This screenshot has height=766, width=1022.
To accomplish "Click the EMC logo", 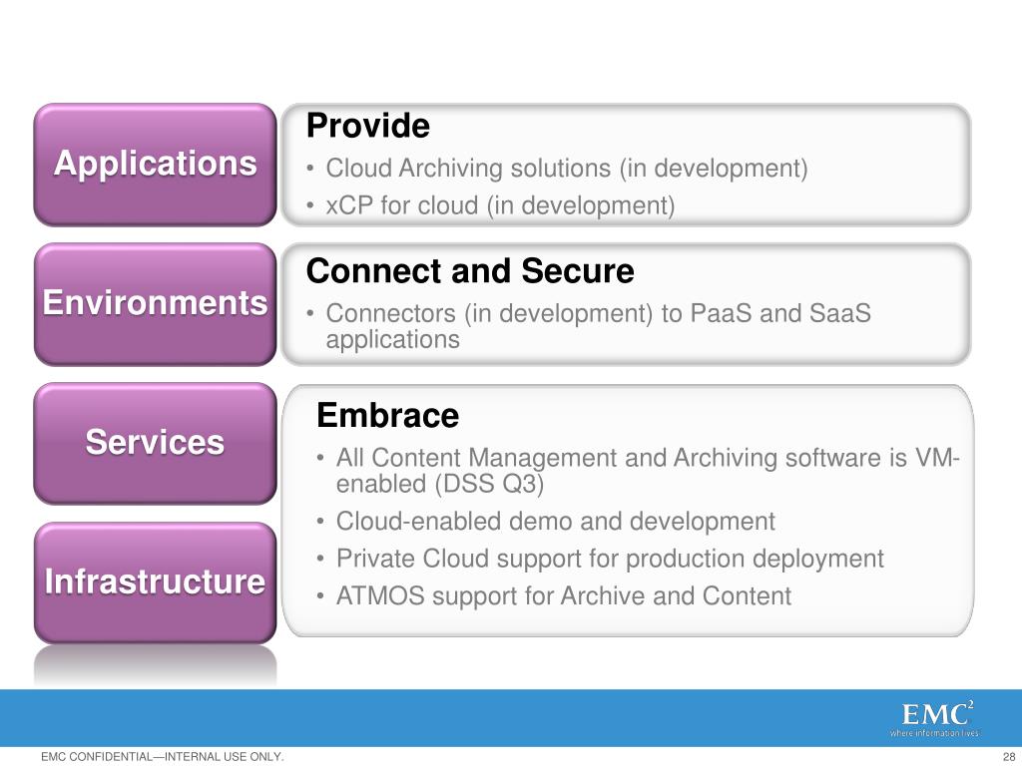I will [x=938, y=714].
